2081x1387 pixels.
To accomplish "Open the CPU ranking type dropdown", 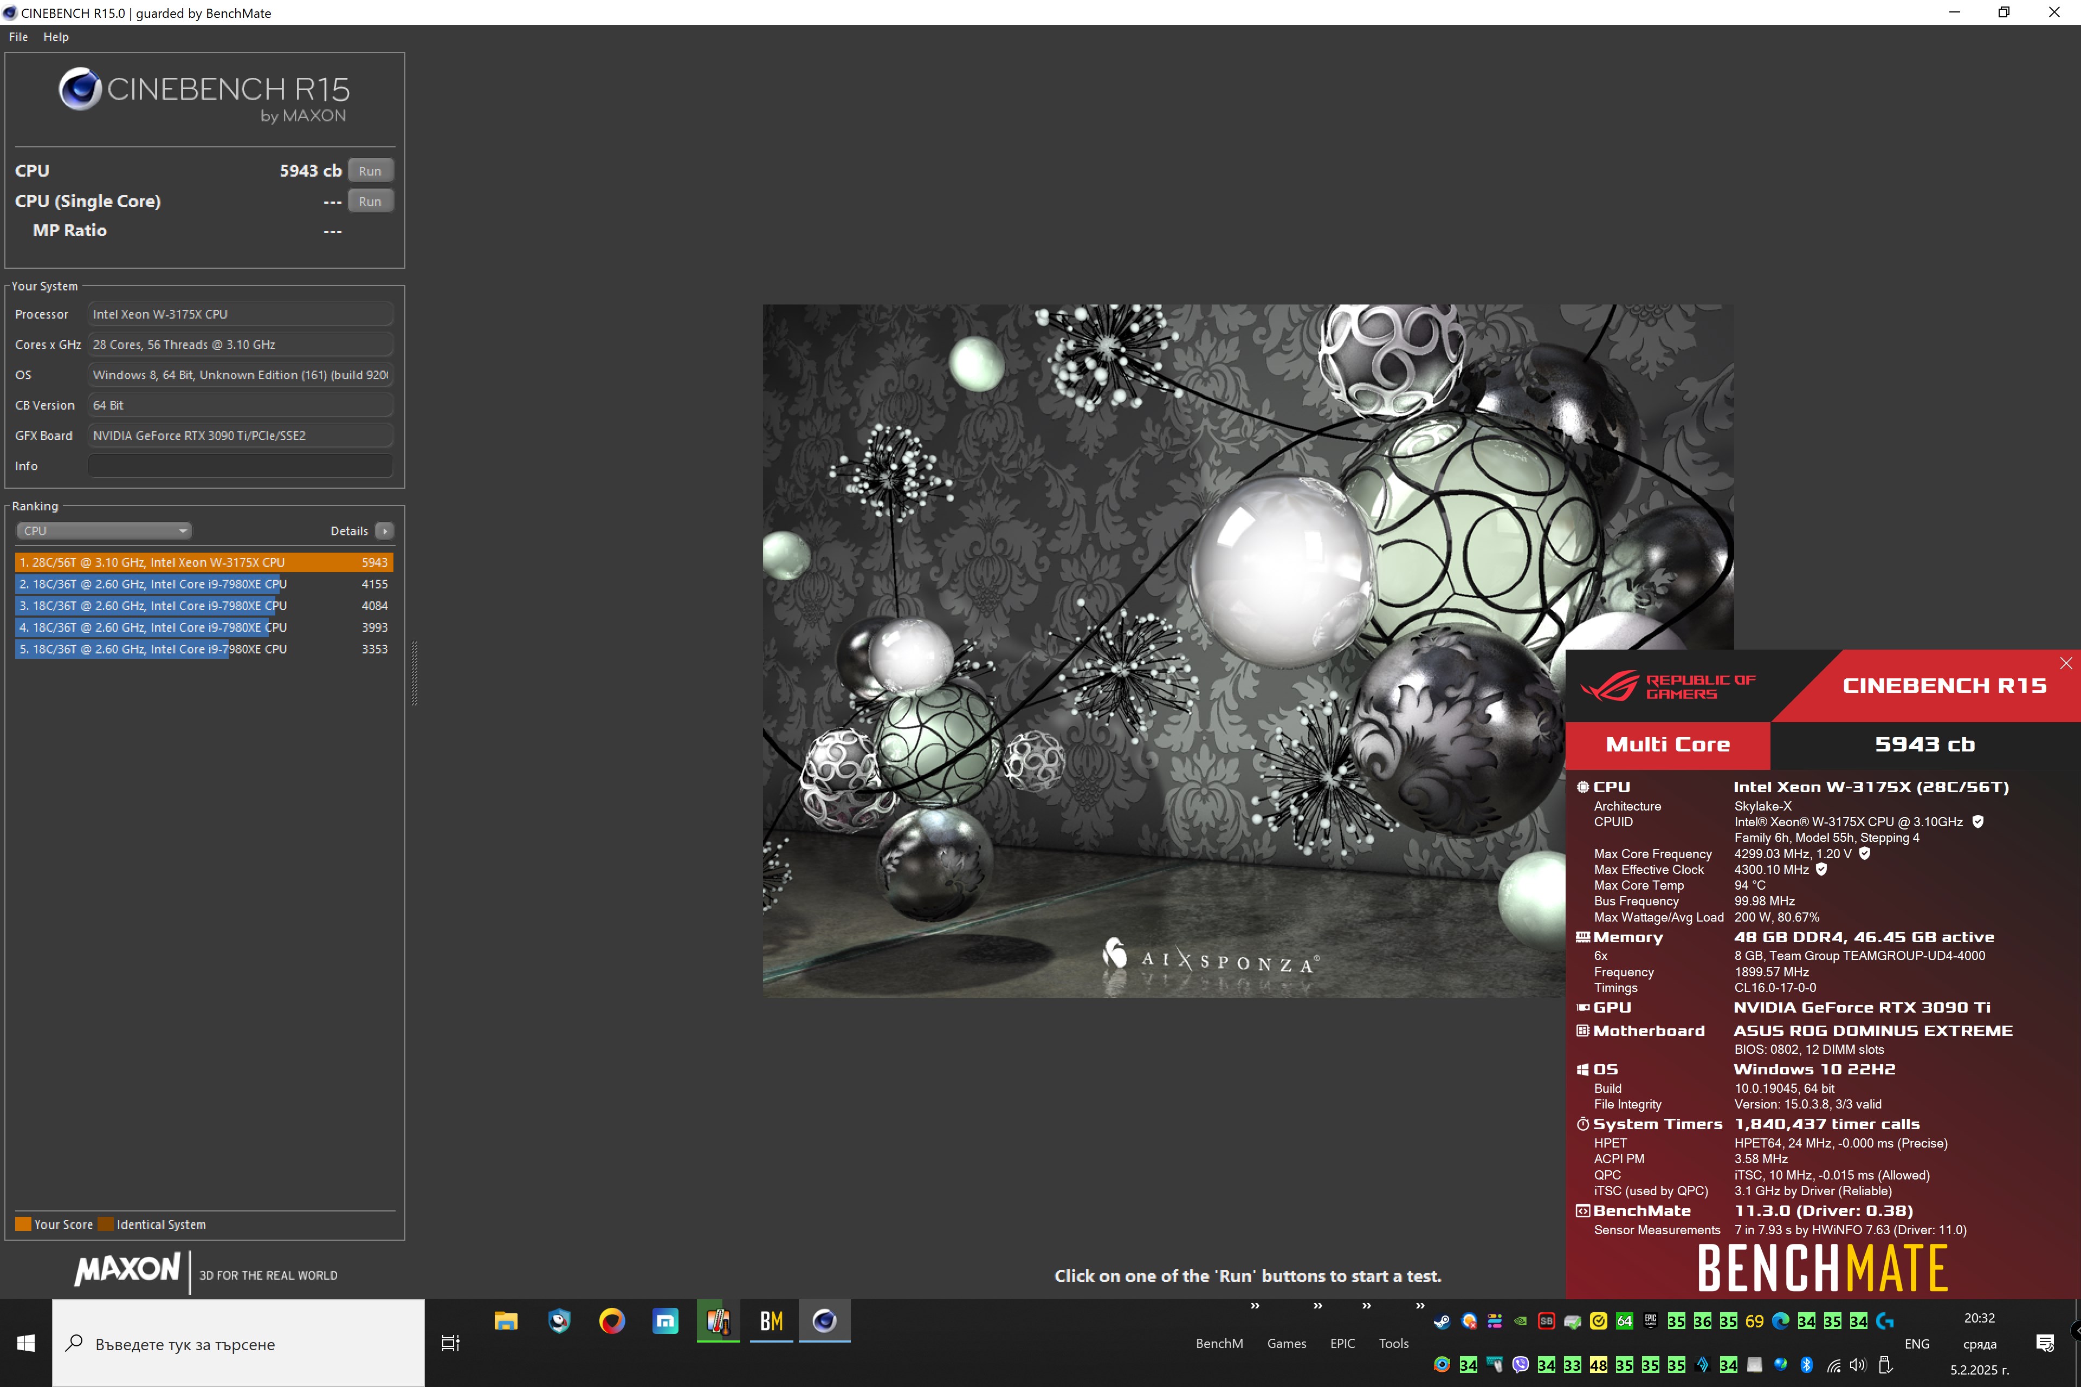I will click(104, 531).
